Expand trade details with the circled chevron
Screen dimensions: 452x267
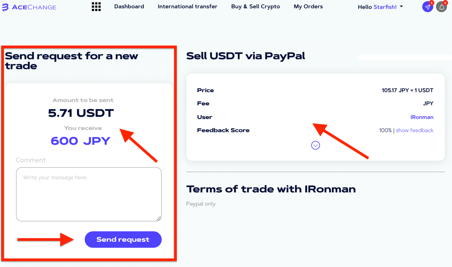click(x=315, y=146)
